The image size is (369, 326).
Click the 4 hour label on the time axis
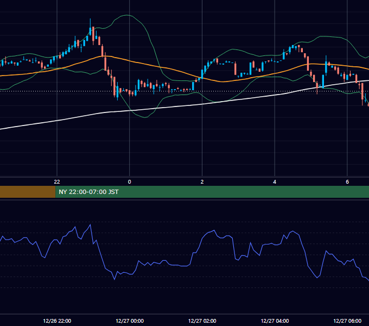(x=275, y=181)
